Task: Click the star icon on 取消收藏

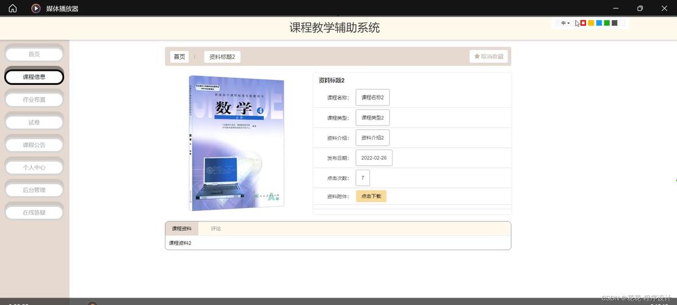Action: 477,57
